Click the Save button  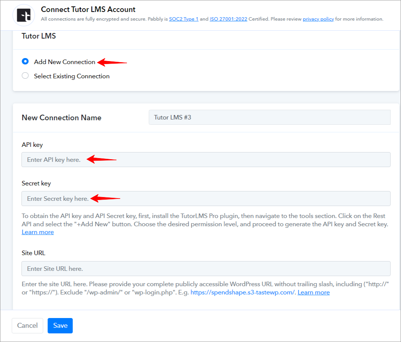pyautogui.click(x=60, y=326)
